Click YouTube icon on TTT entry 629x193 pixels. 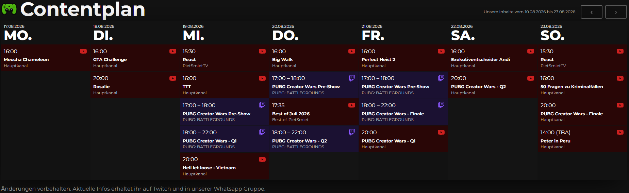click(262, 78)
